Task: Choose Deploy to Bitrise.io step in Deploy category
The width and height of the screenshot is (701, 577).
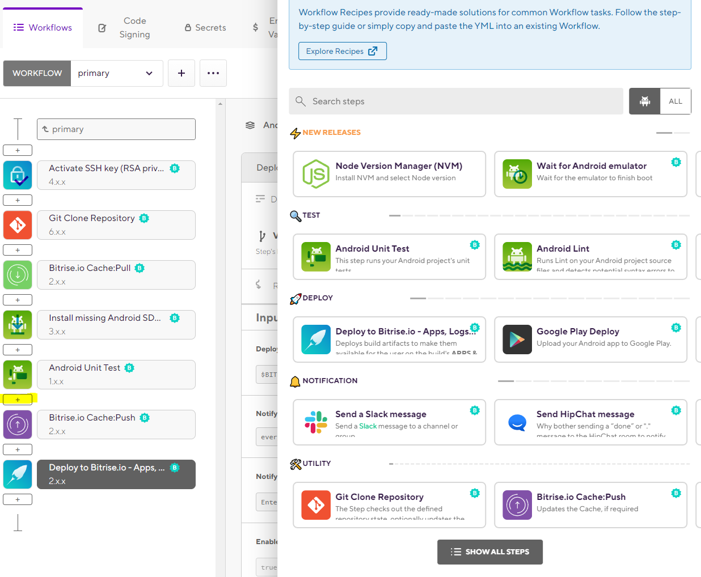Action: (x=389, y=340)
